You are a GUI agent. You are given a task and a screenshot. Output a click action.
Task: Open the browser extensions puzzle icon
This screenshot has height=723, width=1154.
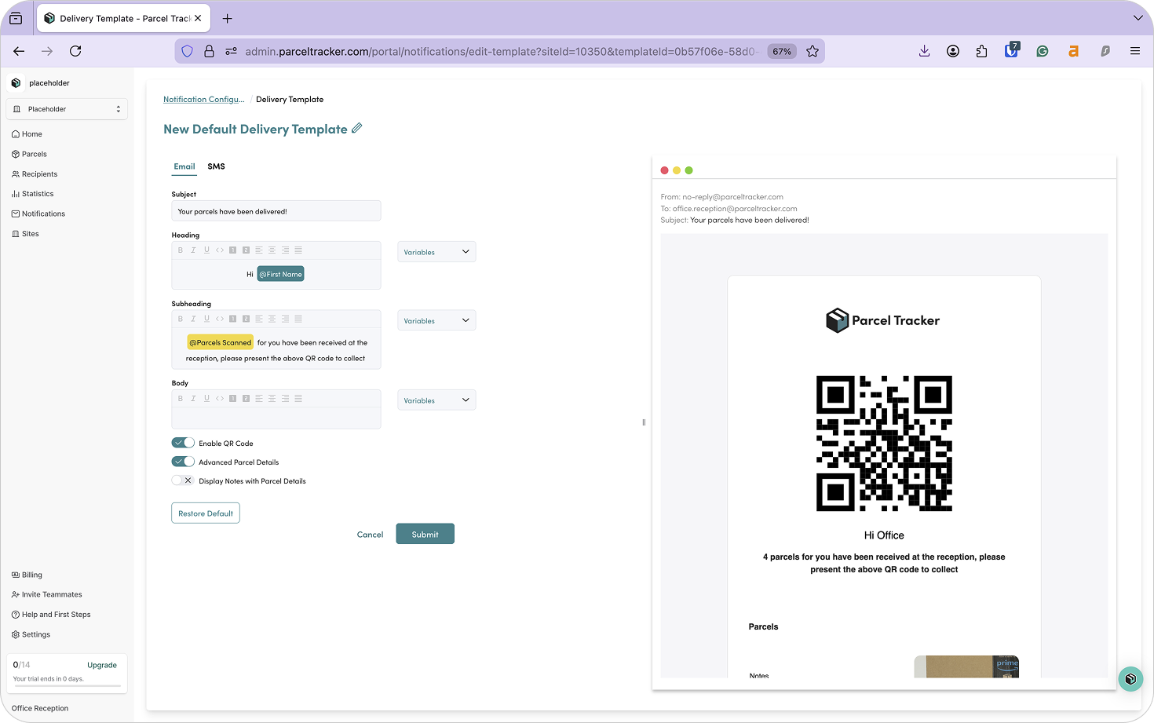coord(981,51)
